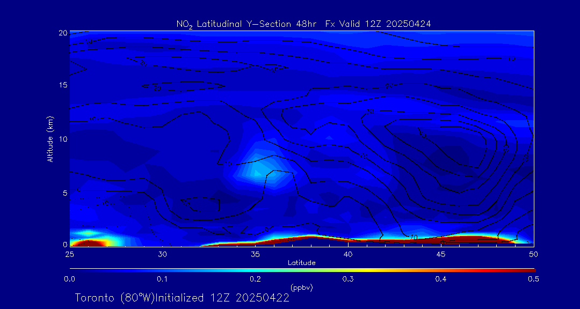
Task: Click the "Toronto (80°W)Initialized 12Z 20250422" caption
Action: (182, 298)
